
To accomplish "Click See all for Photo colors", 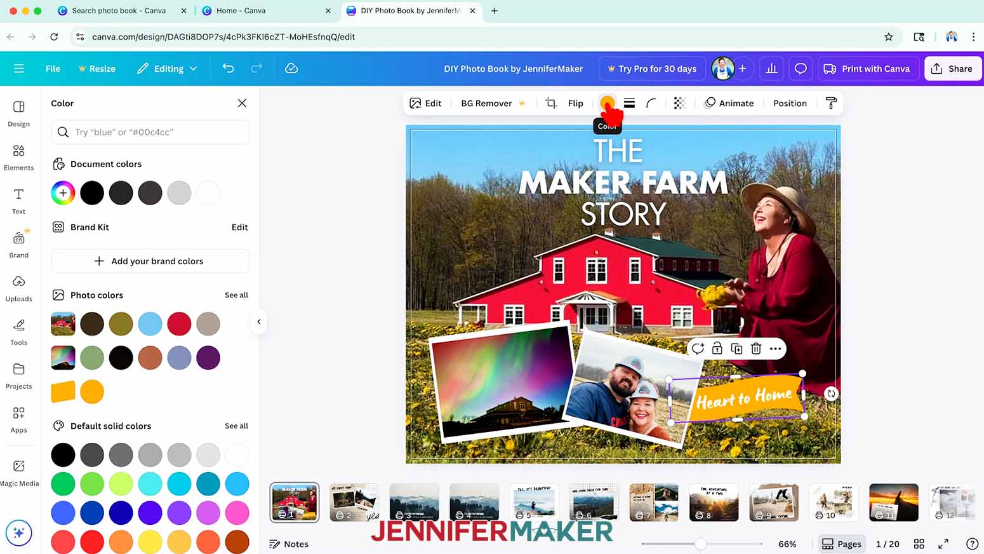I will [x=236, y=295].
